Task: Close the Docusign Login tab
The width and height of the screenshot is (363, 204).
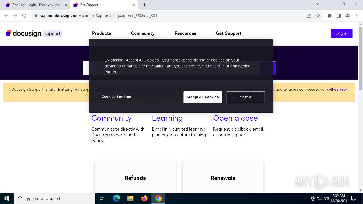Action: coord(66,5)
